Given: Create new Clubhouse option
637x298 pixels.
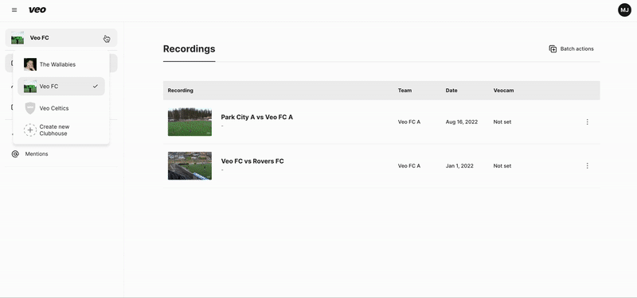Looking at the screenshot, I should pos(61,130).
